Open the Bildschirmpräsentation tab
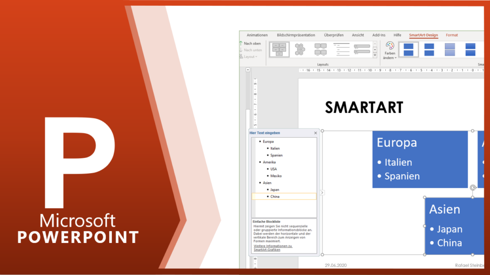Image resolution: width=490 pixels, height=275 pixels. click(x=296, y=35)
